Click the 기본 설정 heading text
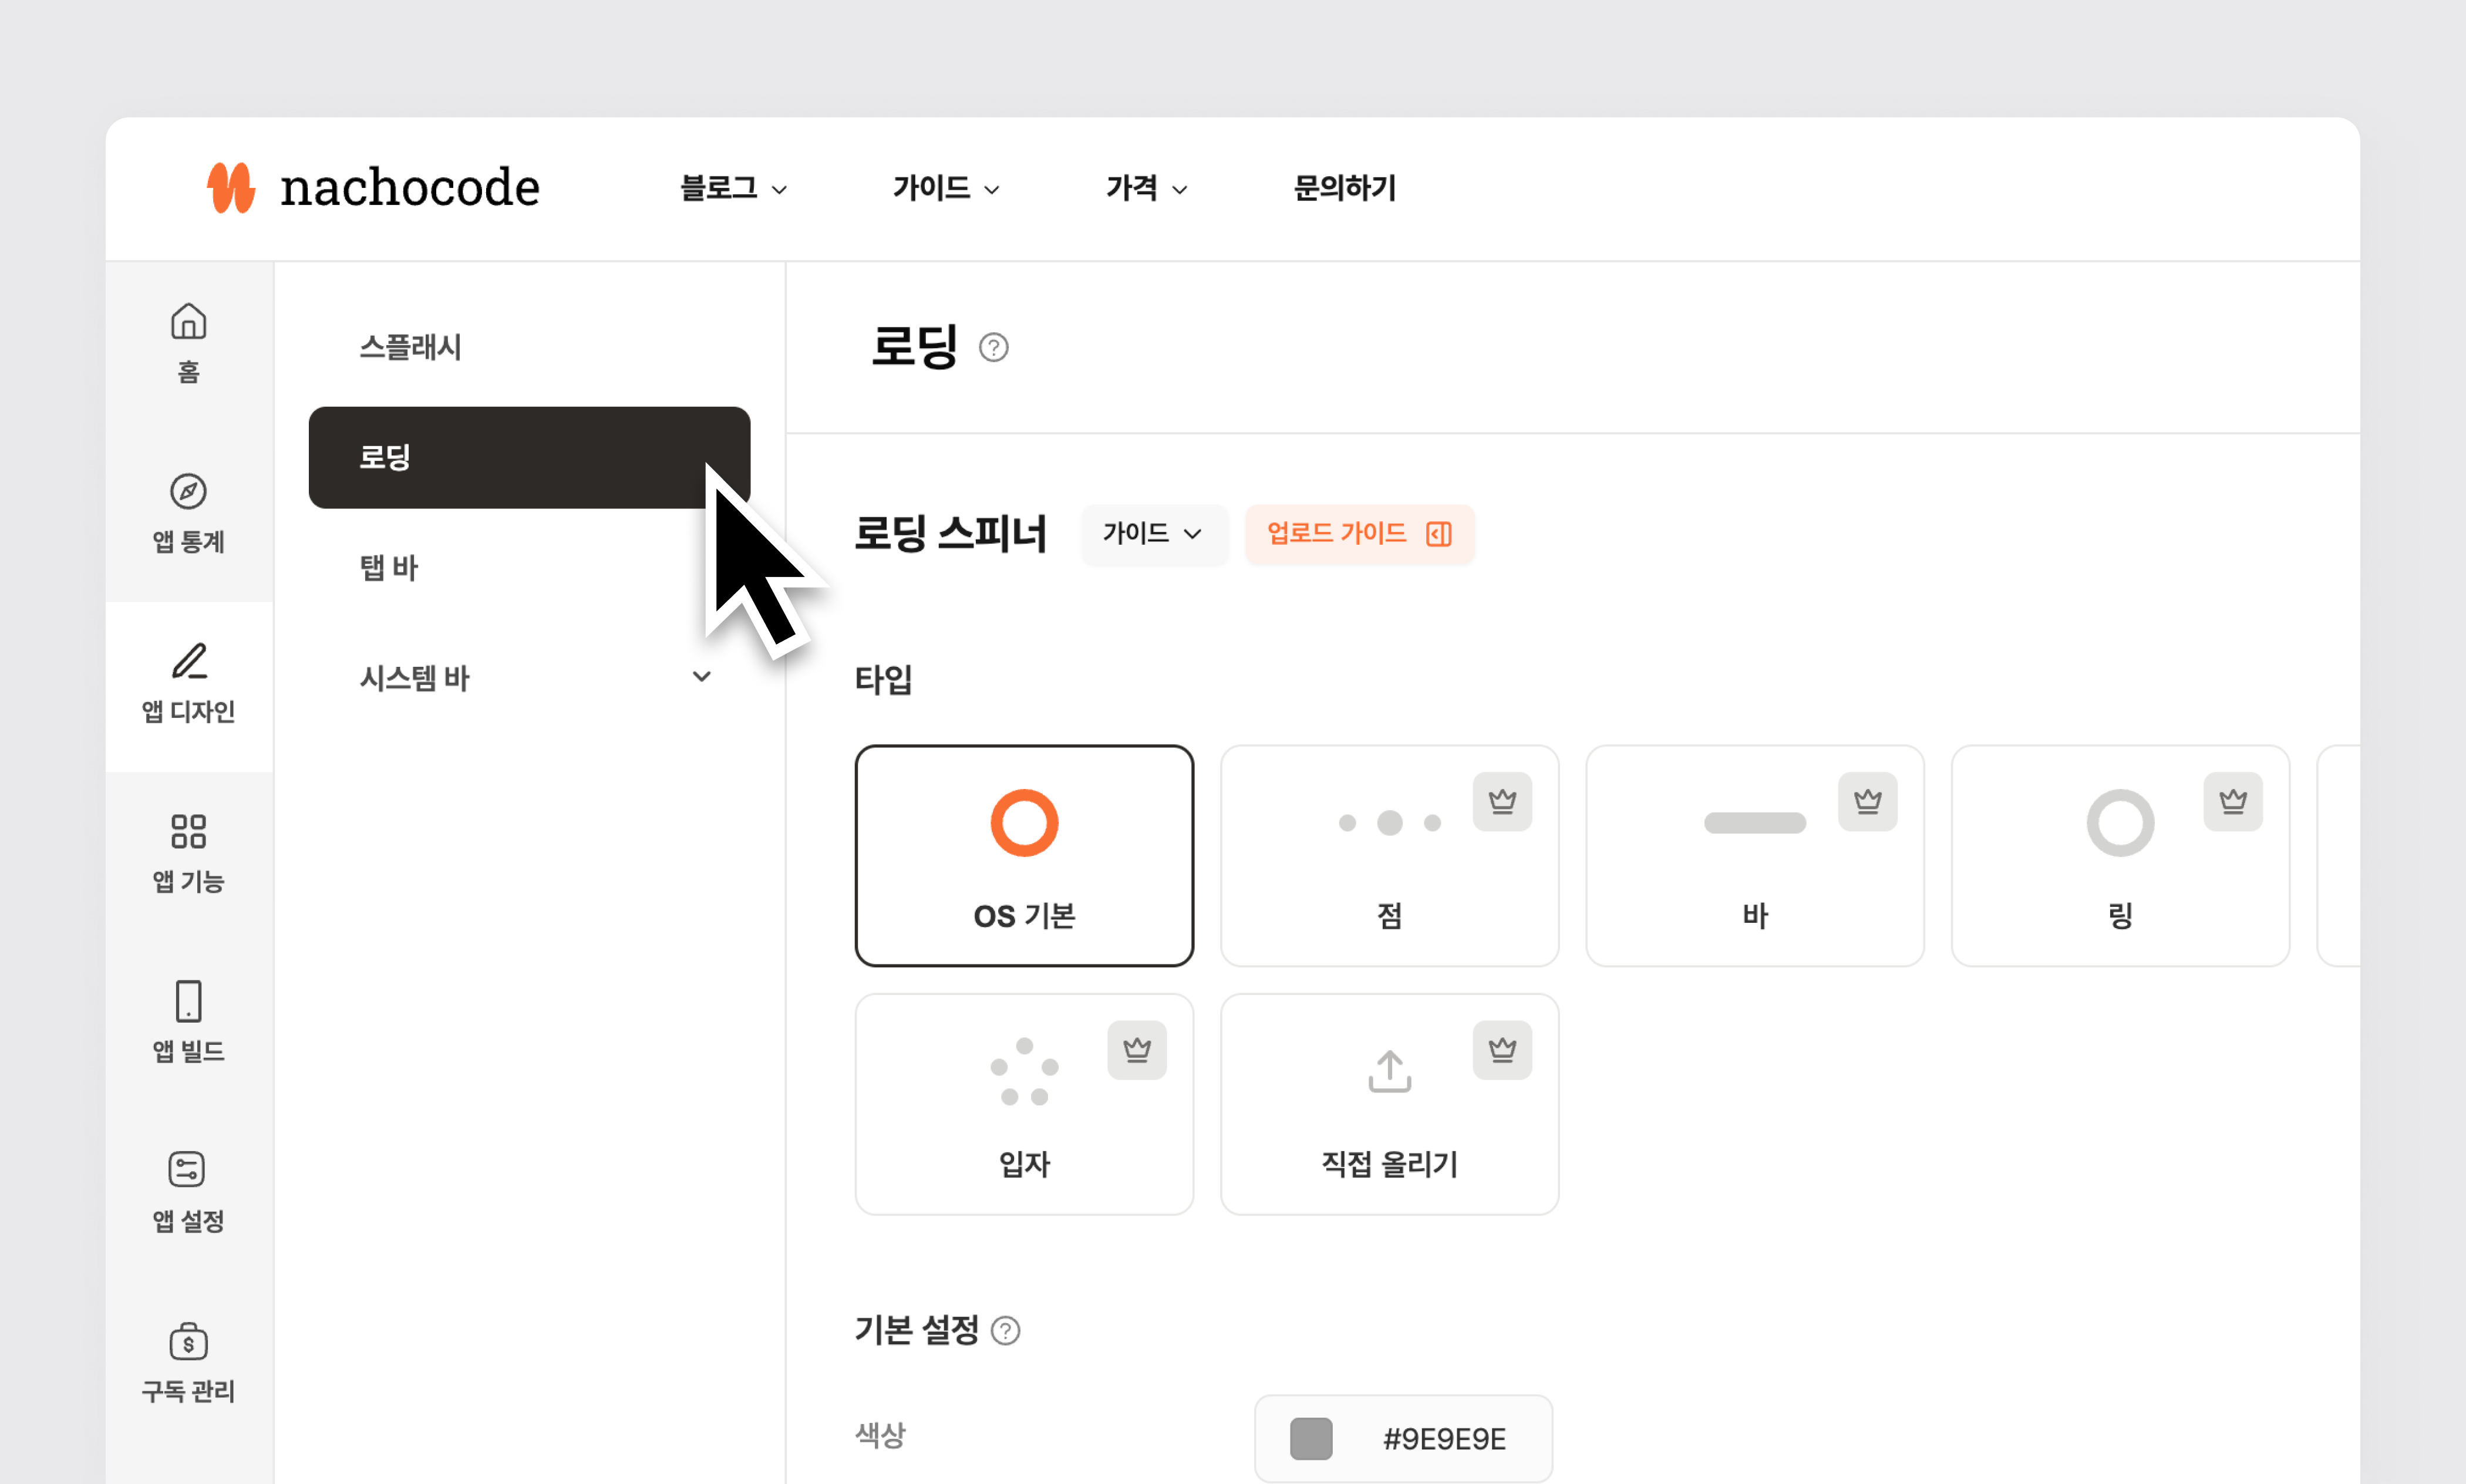The height and width of the screenshot is (1484, 2466). [916, 1330]
